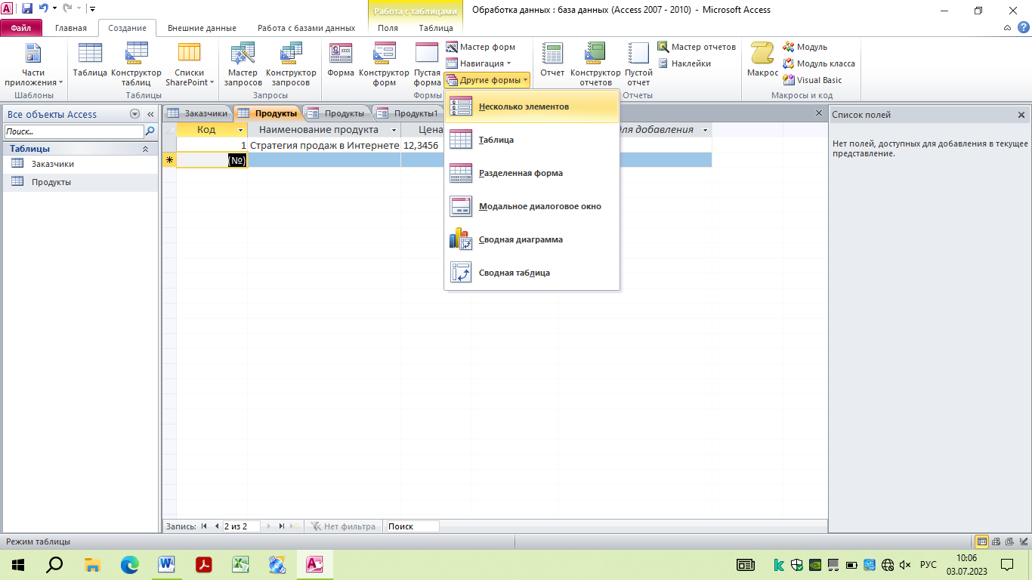Insert a new Модуль module

[x=805, y=47]
